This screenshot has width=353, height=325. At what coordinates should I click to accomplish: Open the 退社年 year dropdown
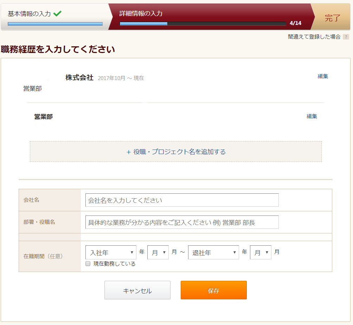click(213, 252)
